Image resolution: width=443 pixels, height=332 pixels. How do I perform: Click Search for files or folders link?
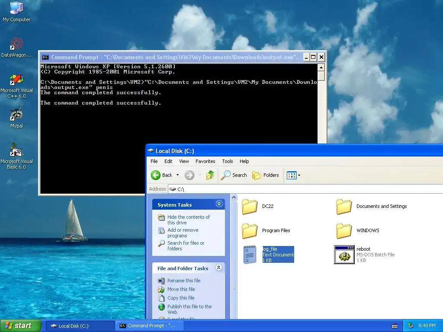[x=186, y=246]
